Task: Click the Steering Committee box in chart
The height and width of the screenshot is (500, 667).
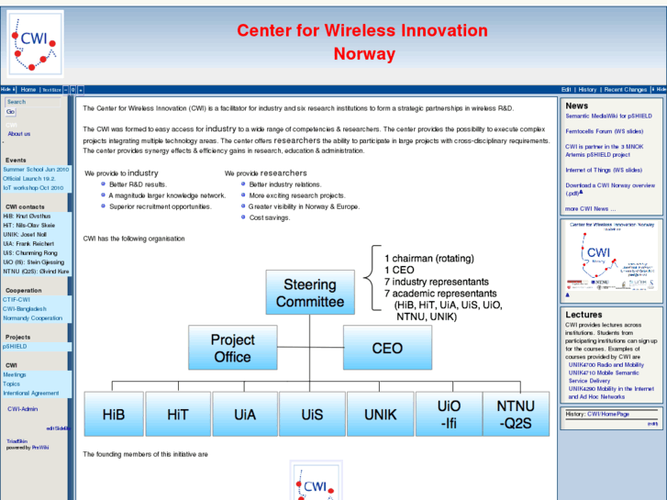Action: click(310, 293)
